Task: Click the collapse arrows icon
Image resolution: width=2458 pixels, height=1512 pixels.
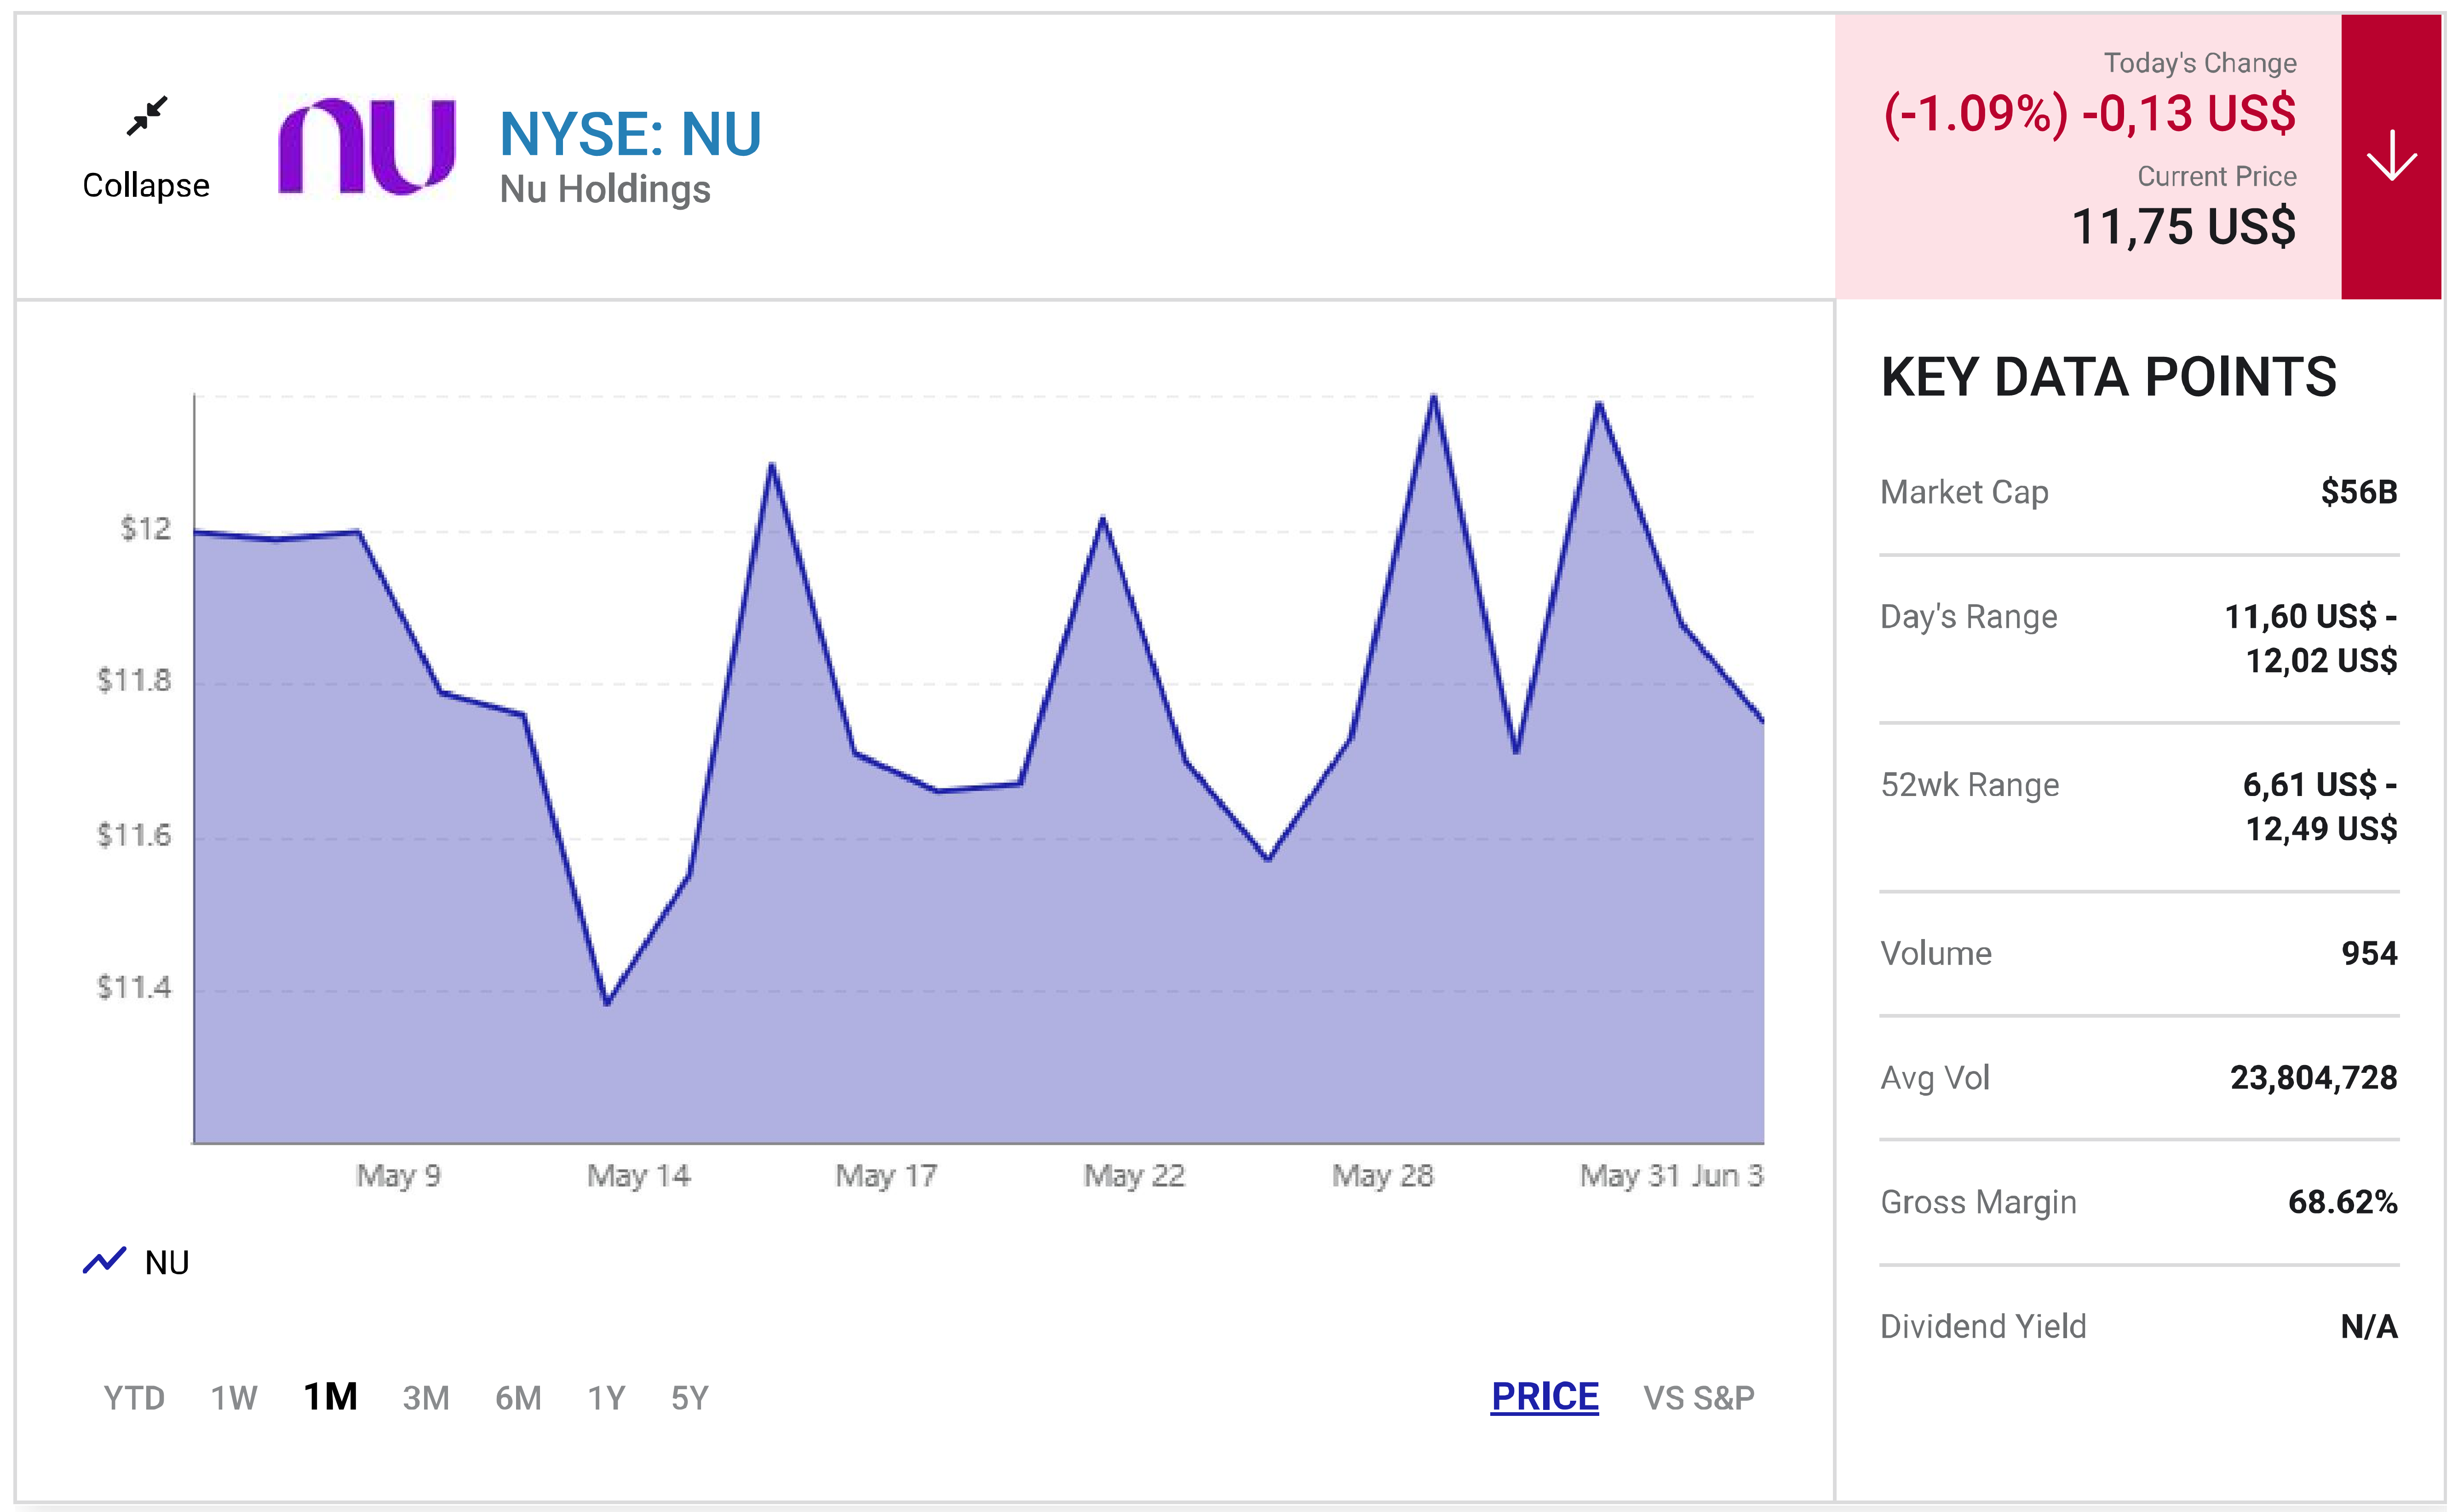Action: (147, 116)
